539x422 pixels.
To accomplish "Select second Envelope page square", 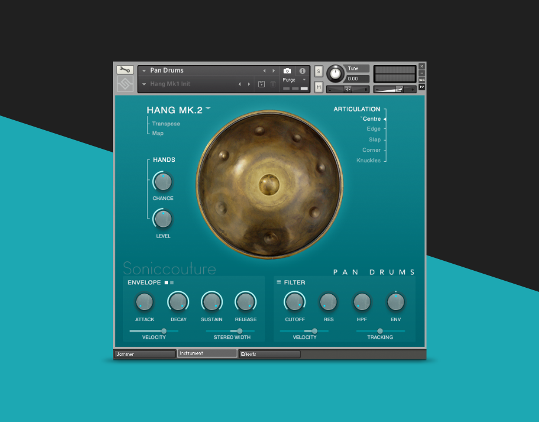I will point(172,283).
